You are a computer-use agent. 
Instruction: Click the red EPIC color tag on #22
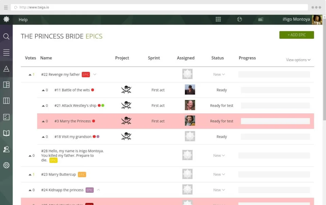coord(86,74)
